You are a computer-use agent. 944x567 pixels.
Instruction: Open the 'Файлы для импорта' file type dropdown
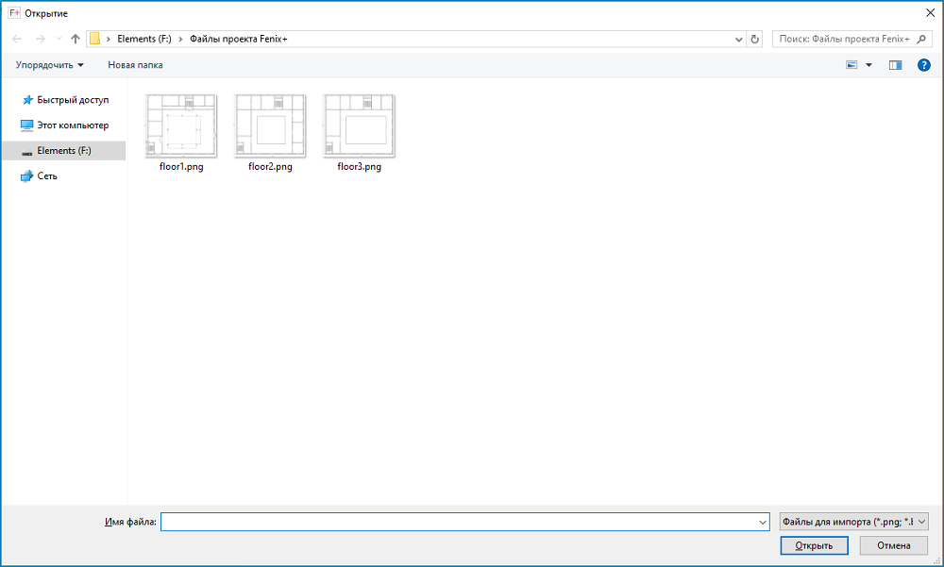853,522
